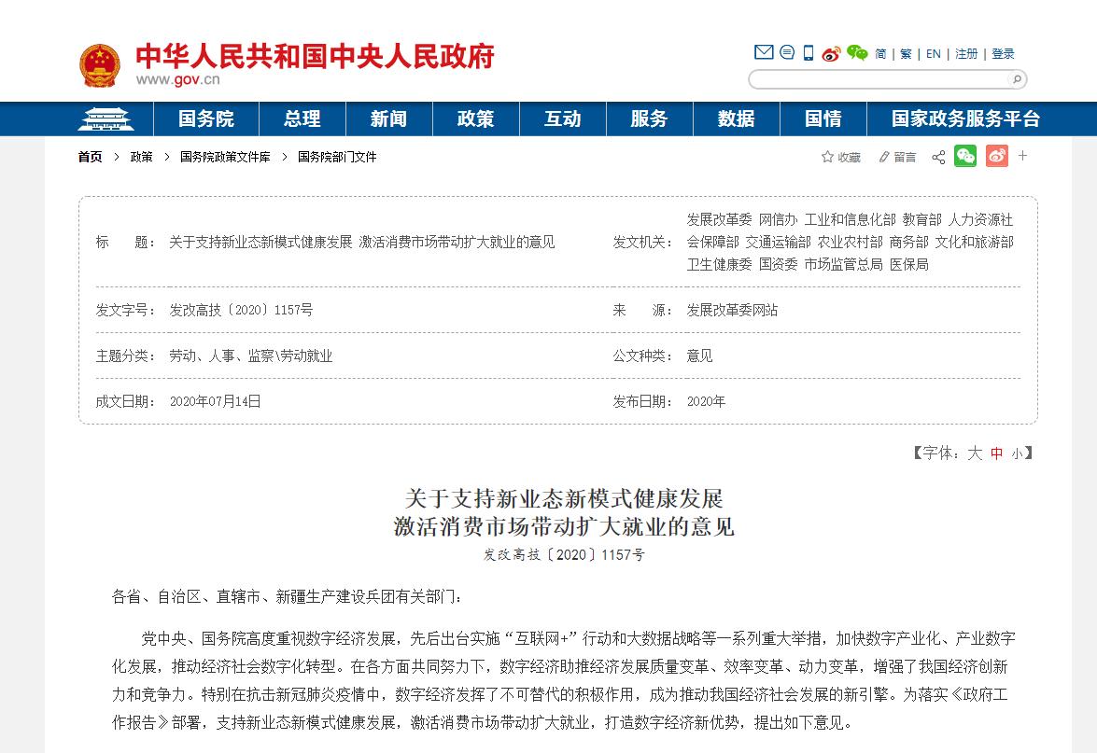Switch language to EN
The height and width of the screenshot is (753, 1097).
coord(932,53)
